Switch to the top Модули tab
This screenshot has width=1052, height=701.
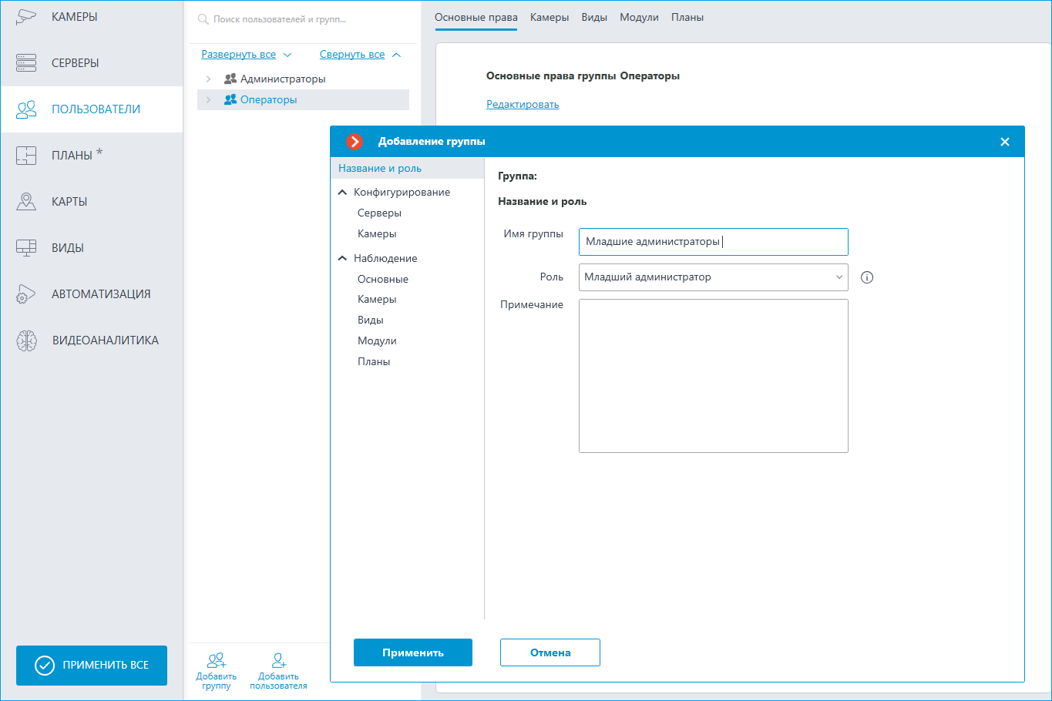(x=639, y=18)
